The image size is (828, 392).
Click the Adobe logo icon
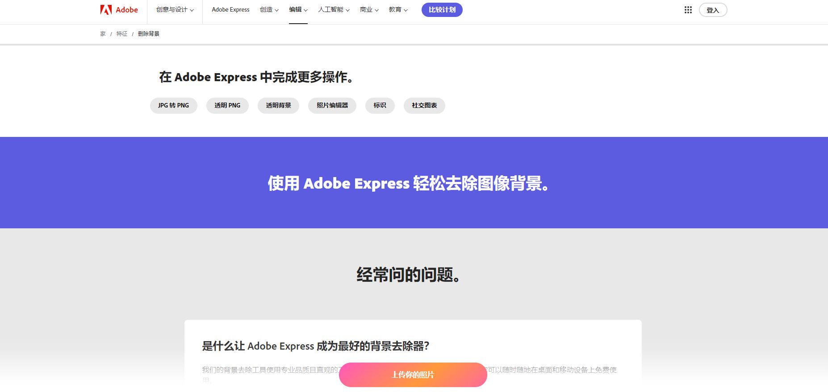106,10
